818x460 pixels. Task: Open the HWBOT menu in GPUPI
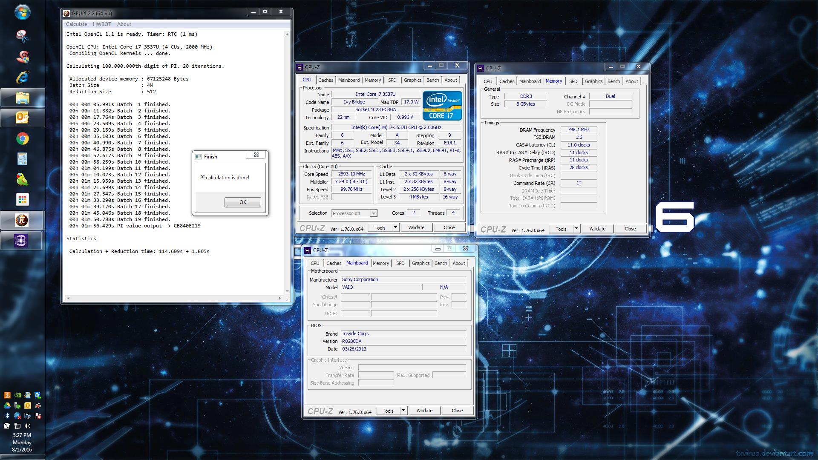click(x=102, y=24)
